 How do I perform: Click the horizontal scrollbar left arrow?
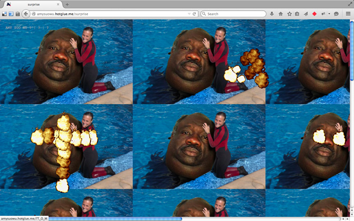[x=343, y=219]
